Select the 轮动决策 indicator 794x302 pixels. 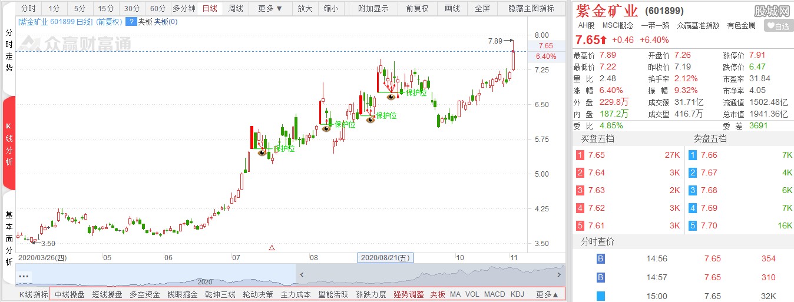pyautogui.click(x=258, y=294)
